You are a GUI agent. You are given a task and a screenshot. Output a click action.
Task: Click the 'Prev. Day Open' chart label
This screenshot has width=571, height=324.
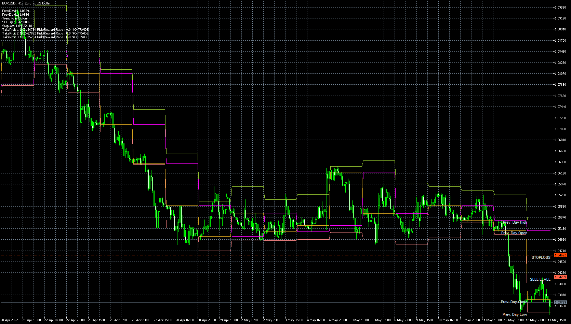tap(514, 233)
